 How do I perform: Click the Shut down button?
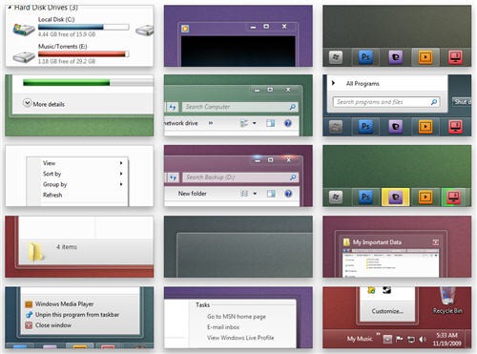tap(462, 102)
